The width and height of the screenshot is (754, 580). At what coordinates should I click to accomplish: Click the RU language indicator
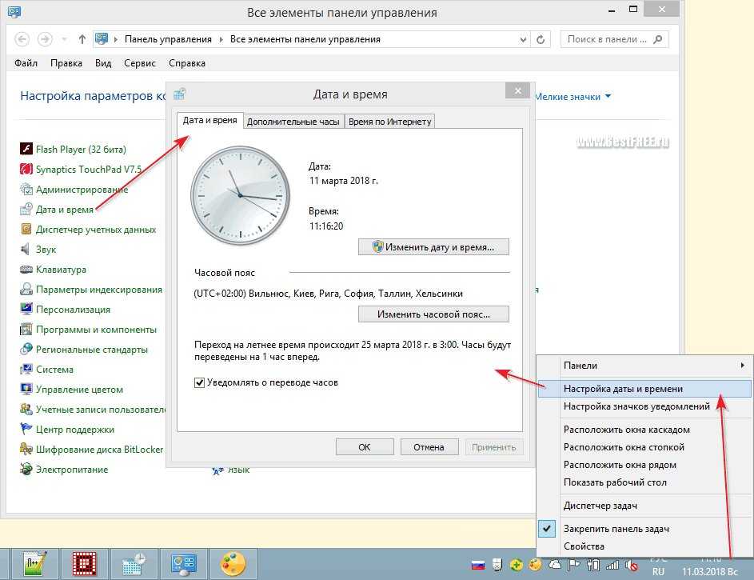click(658, 571)
